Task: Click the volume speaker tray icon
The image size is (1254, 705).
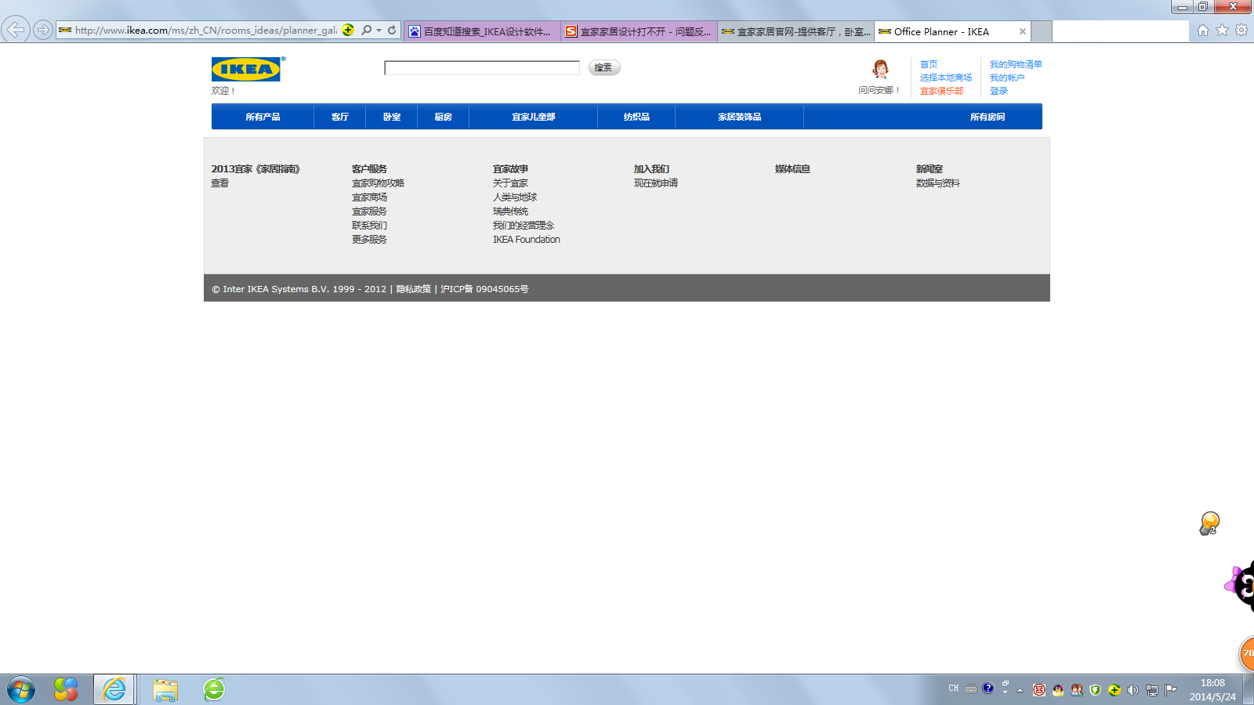Action: [1133, 690]
